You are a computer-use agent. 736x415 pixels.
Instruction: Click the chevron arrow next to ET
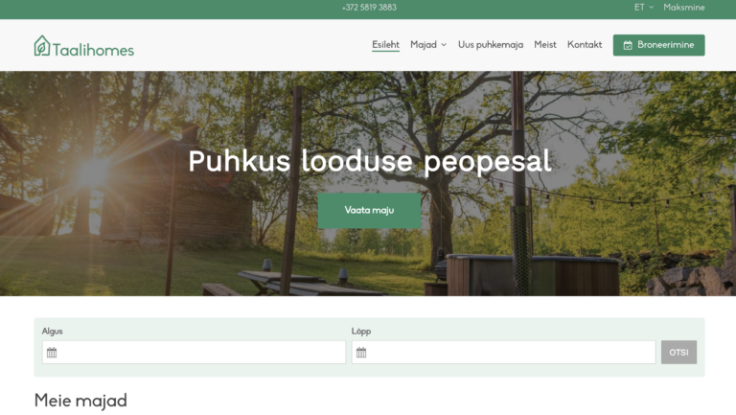tap(652, 8)
